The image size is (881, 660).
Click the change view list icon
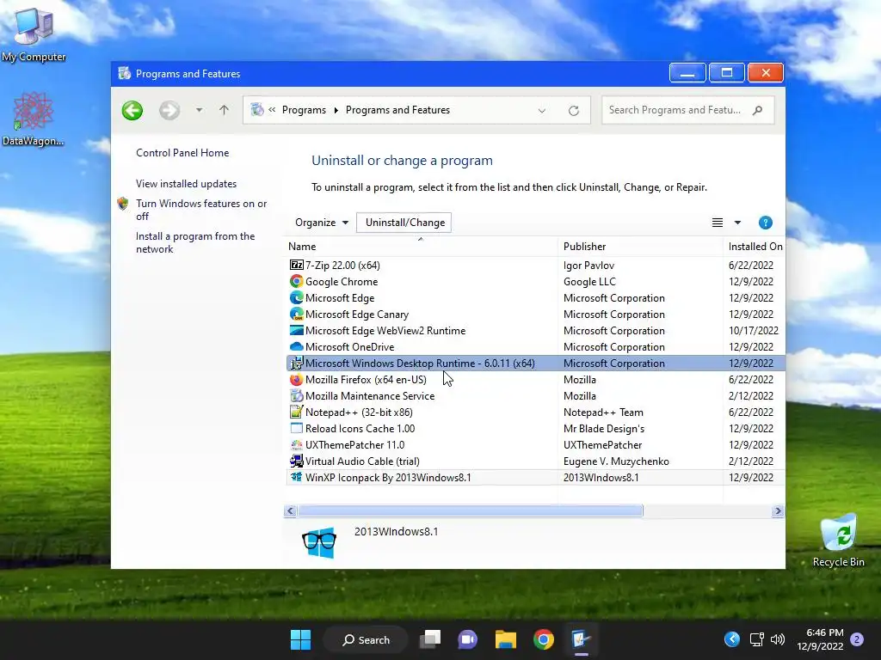[718, 223]
